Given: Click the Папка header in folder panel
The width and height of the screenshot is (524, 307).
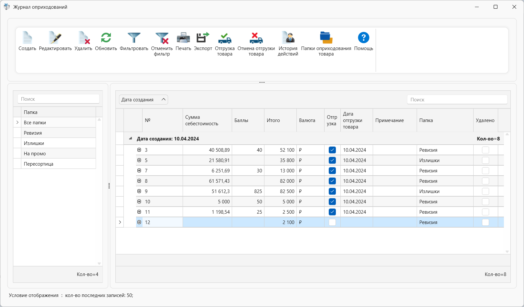Looking at the screenshot, I should (59, 112).
